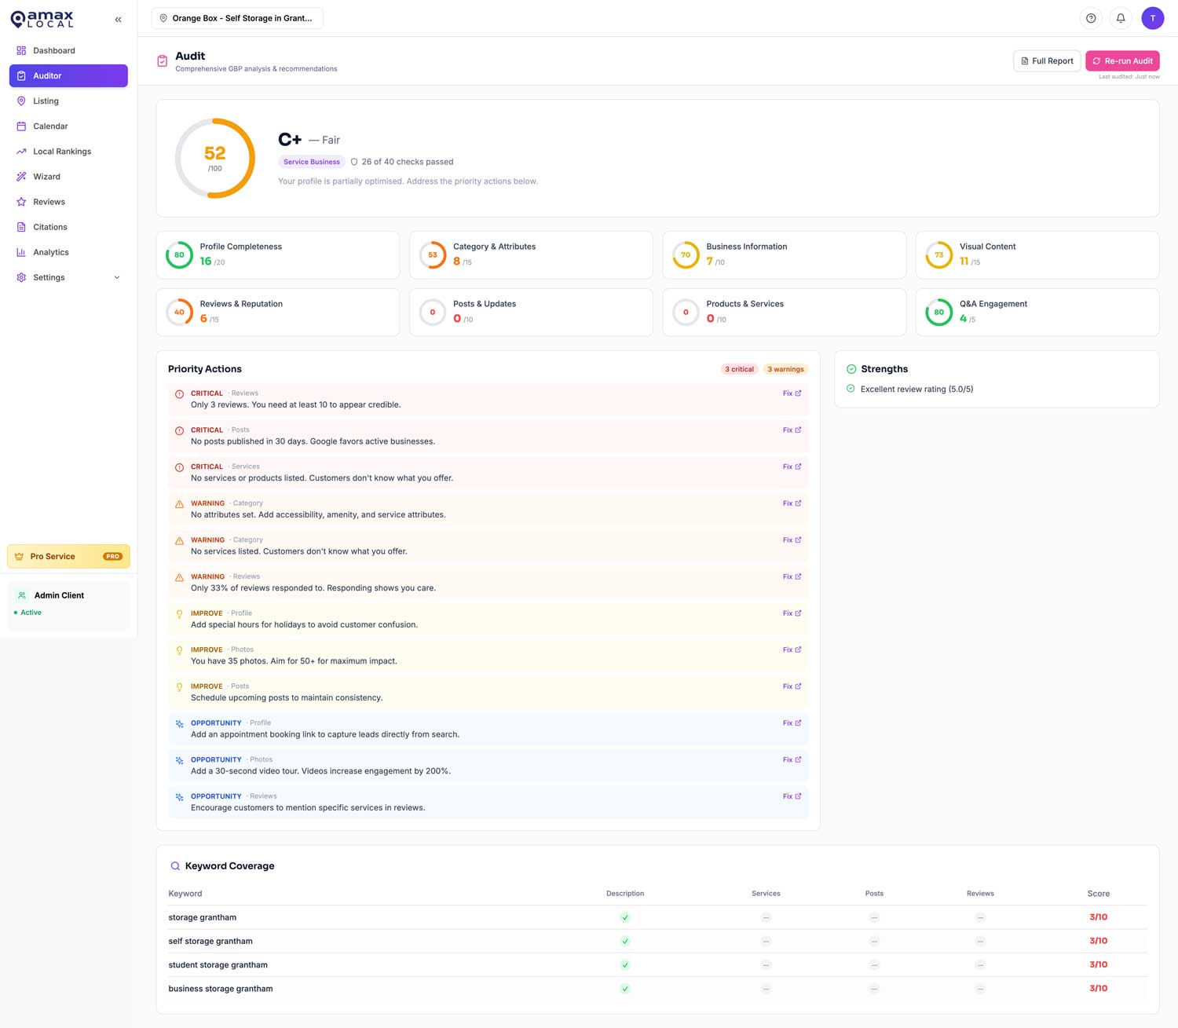Screen dimensions: 1178x1028
Task: Click the Citations document icon in the sidebar
Action: coord(21,226)
